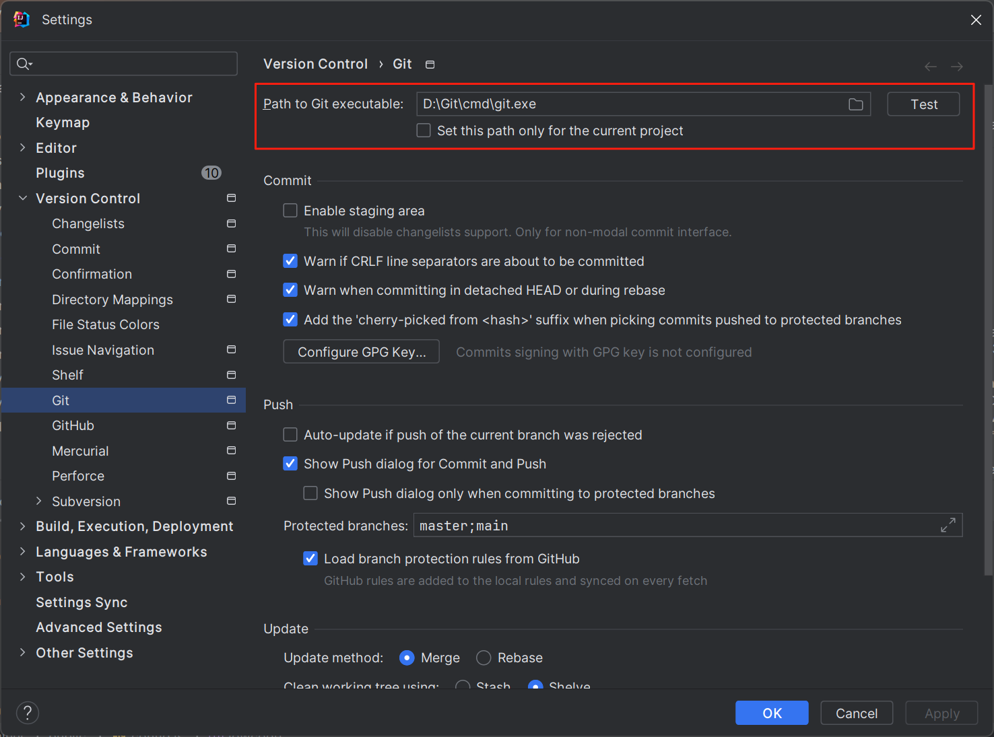Check the Enable staging area option

[x=290, y=211]
